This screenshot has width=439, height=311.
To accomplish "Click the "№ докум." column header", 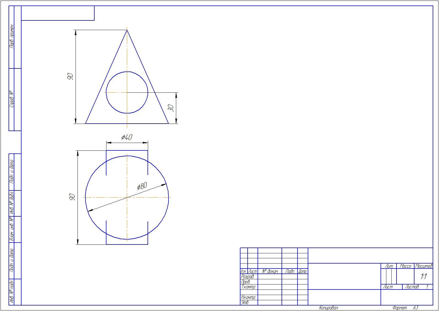I will click(x=270, y=272).
